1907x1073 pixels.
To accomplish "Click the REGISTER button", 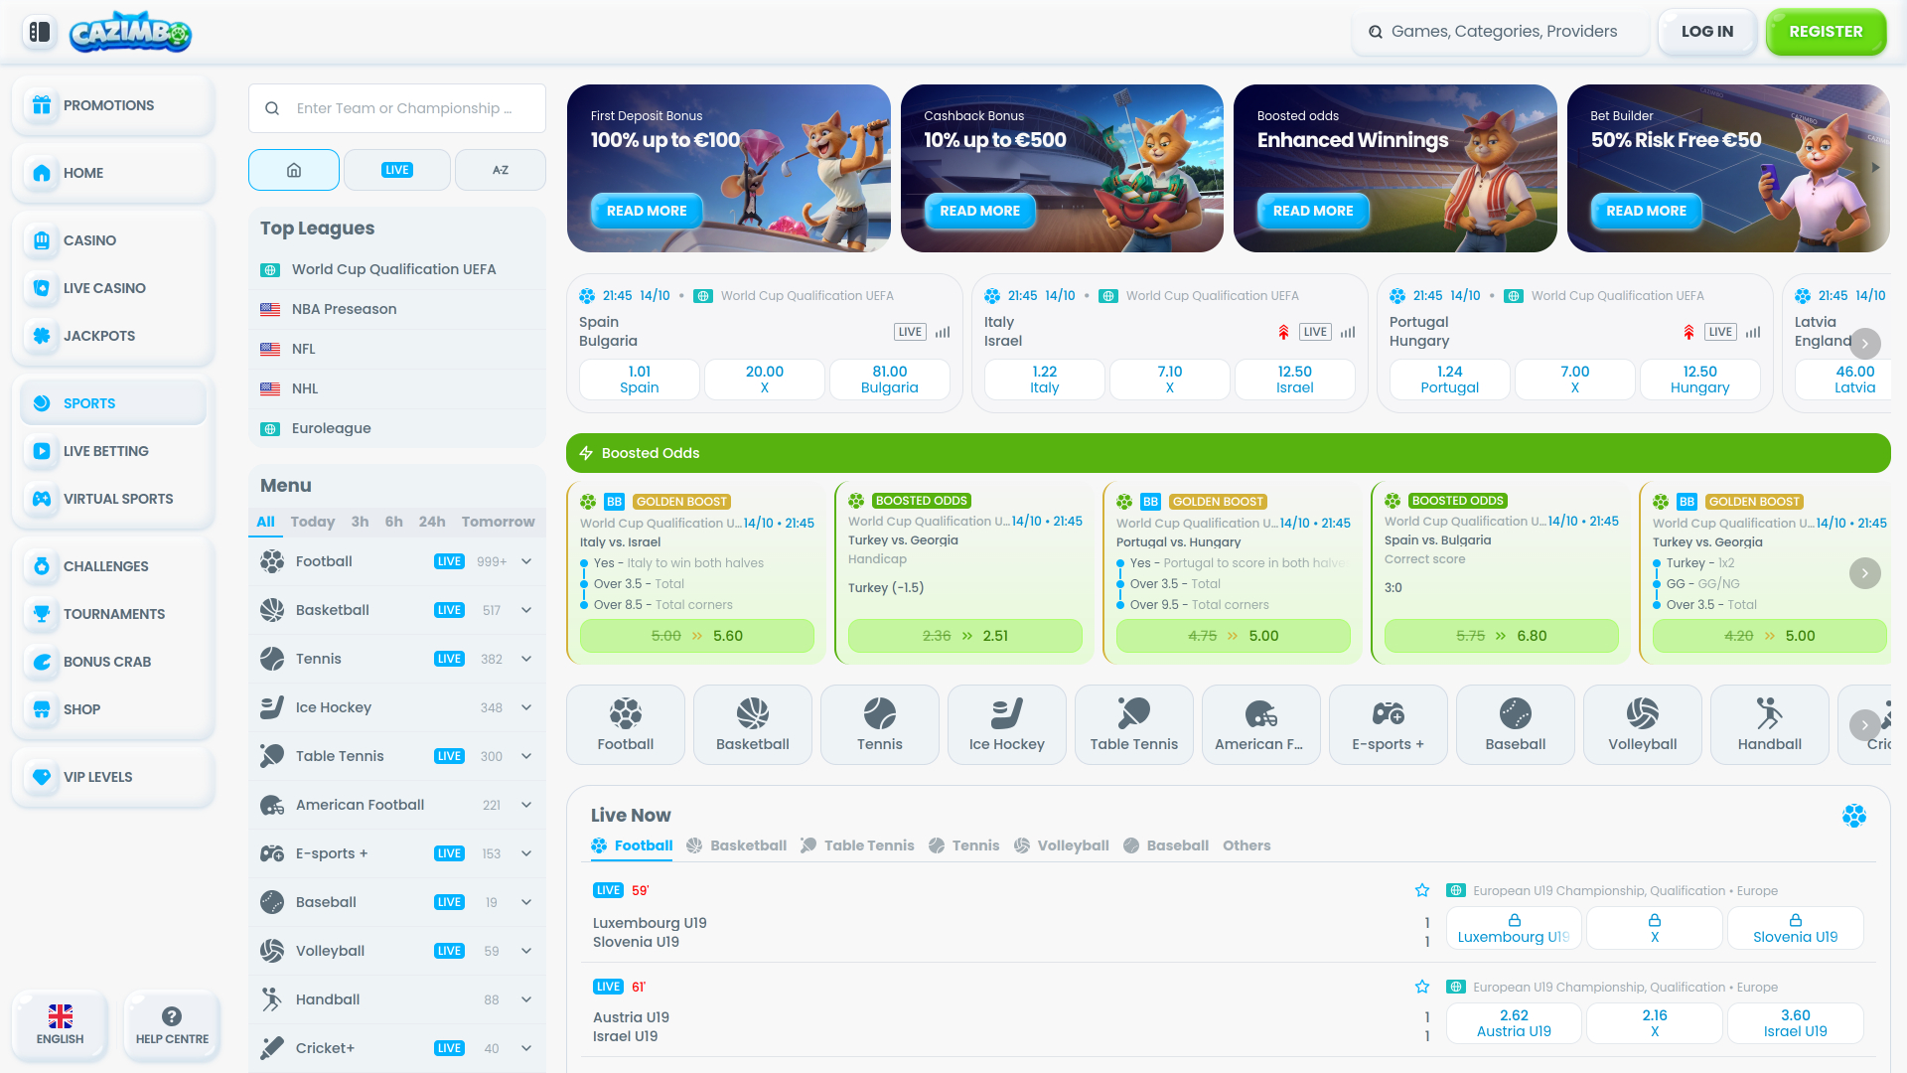I will pos(1826,32).
